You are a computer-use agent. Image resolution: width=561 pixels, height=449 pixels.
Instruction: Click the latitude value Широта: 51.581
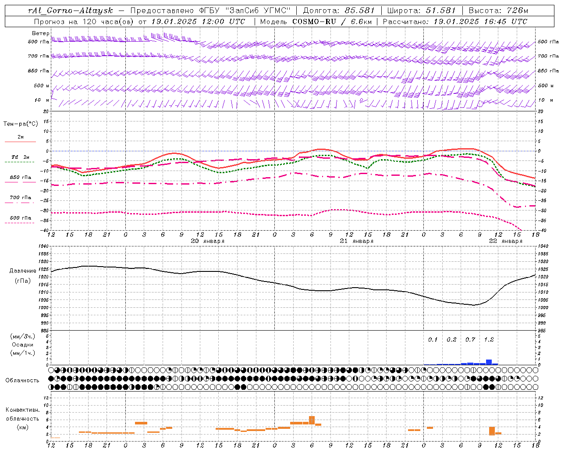421,11
